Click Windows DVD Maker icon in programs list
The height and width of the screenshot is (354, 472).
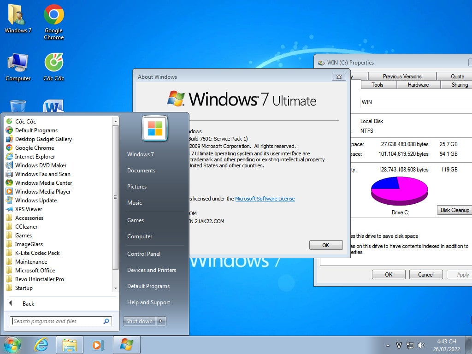click(x=9, y=165)
